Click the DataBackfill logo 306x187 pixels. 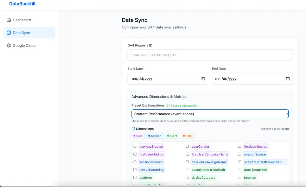point(22,4)
